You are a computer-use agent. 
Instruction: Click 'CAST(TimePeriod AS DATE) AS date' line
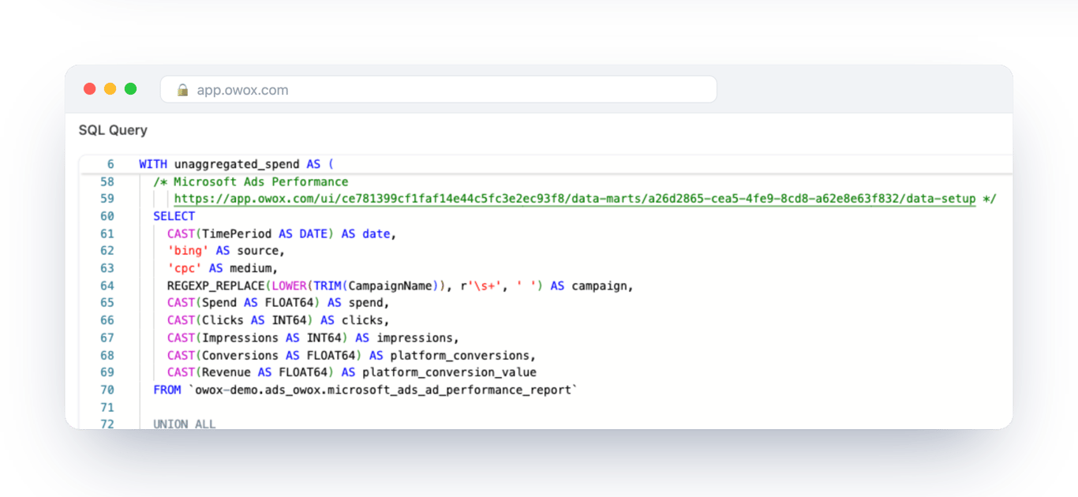(x=281, y=234)
